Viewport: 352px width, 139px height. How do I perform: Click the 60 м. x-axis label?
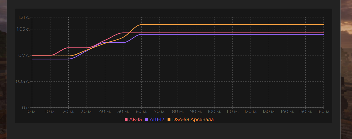click(x=142, y=111)
